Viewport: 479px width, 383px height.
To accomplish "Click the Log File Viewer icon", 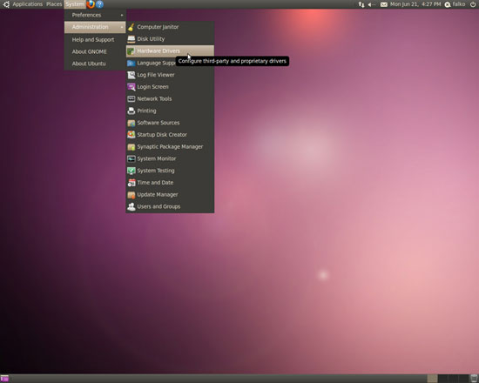I will (132, 75).
